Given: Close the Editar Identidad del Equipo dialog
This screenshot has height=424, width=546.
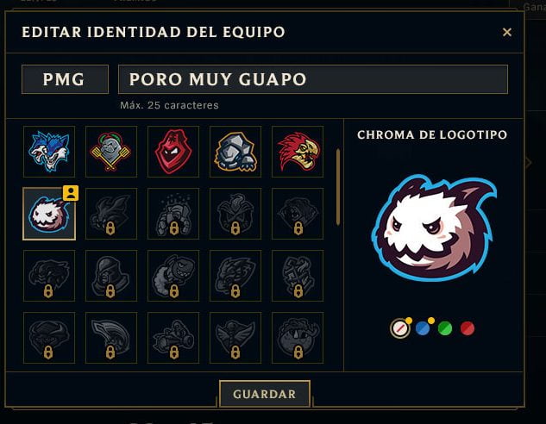Looking at the screenshot, I should (x=507, y=32).
